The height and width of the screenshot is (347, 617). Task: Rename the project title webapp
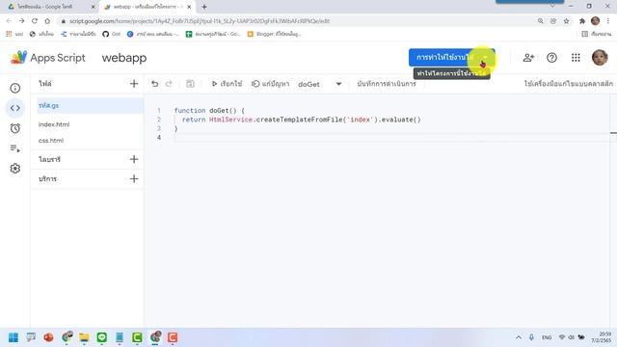click(124, 58)
